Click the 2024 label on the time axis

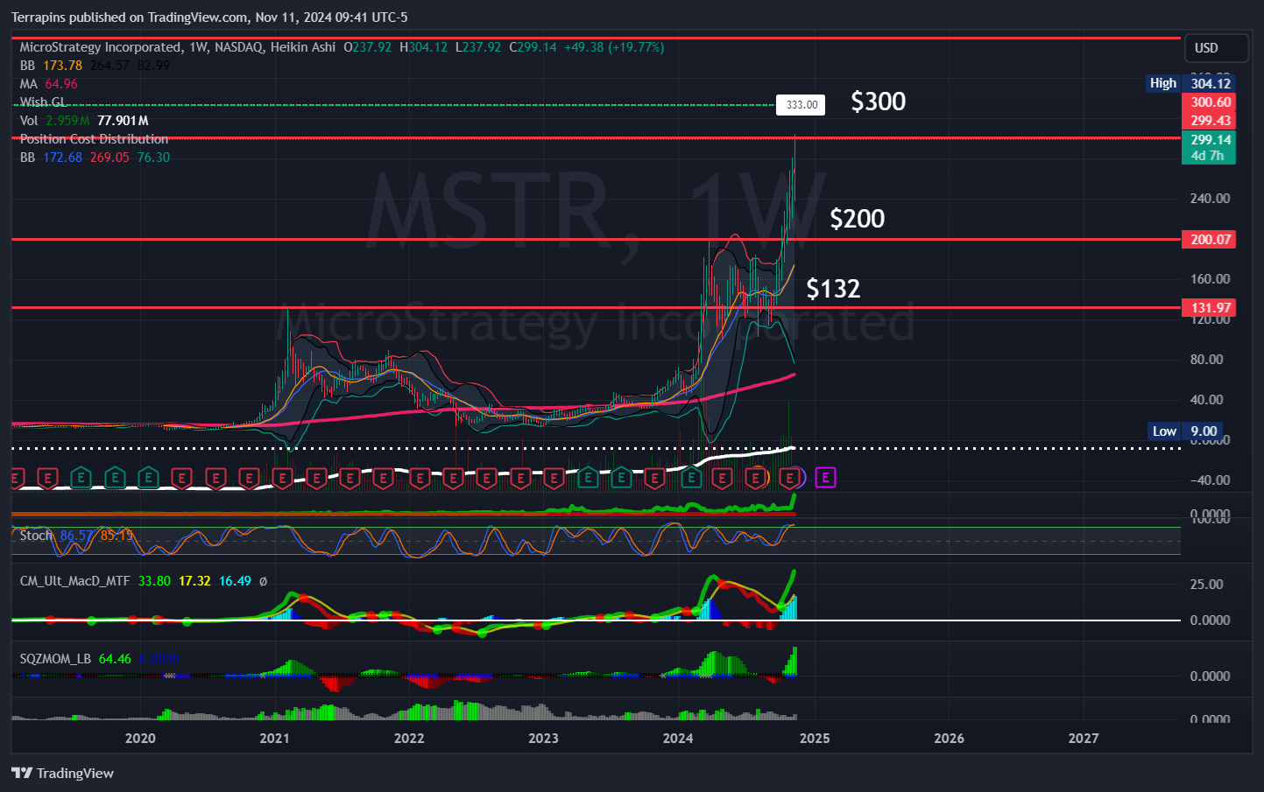(x=678, y=739)
